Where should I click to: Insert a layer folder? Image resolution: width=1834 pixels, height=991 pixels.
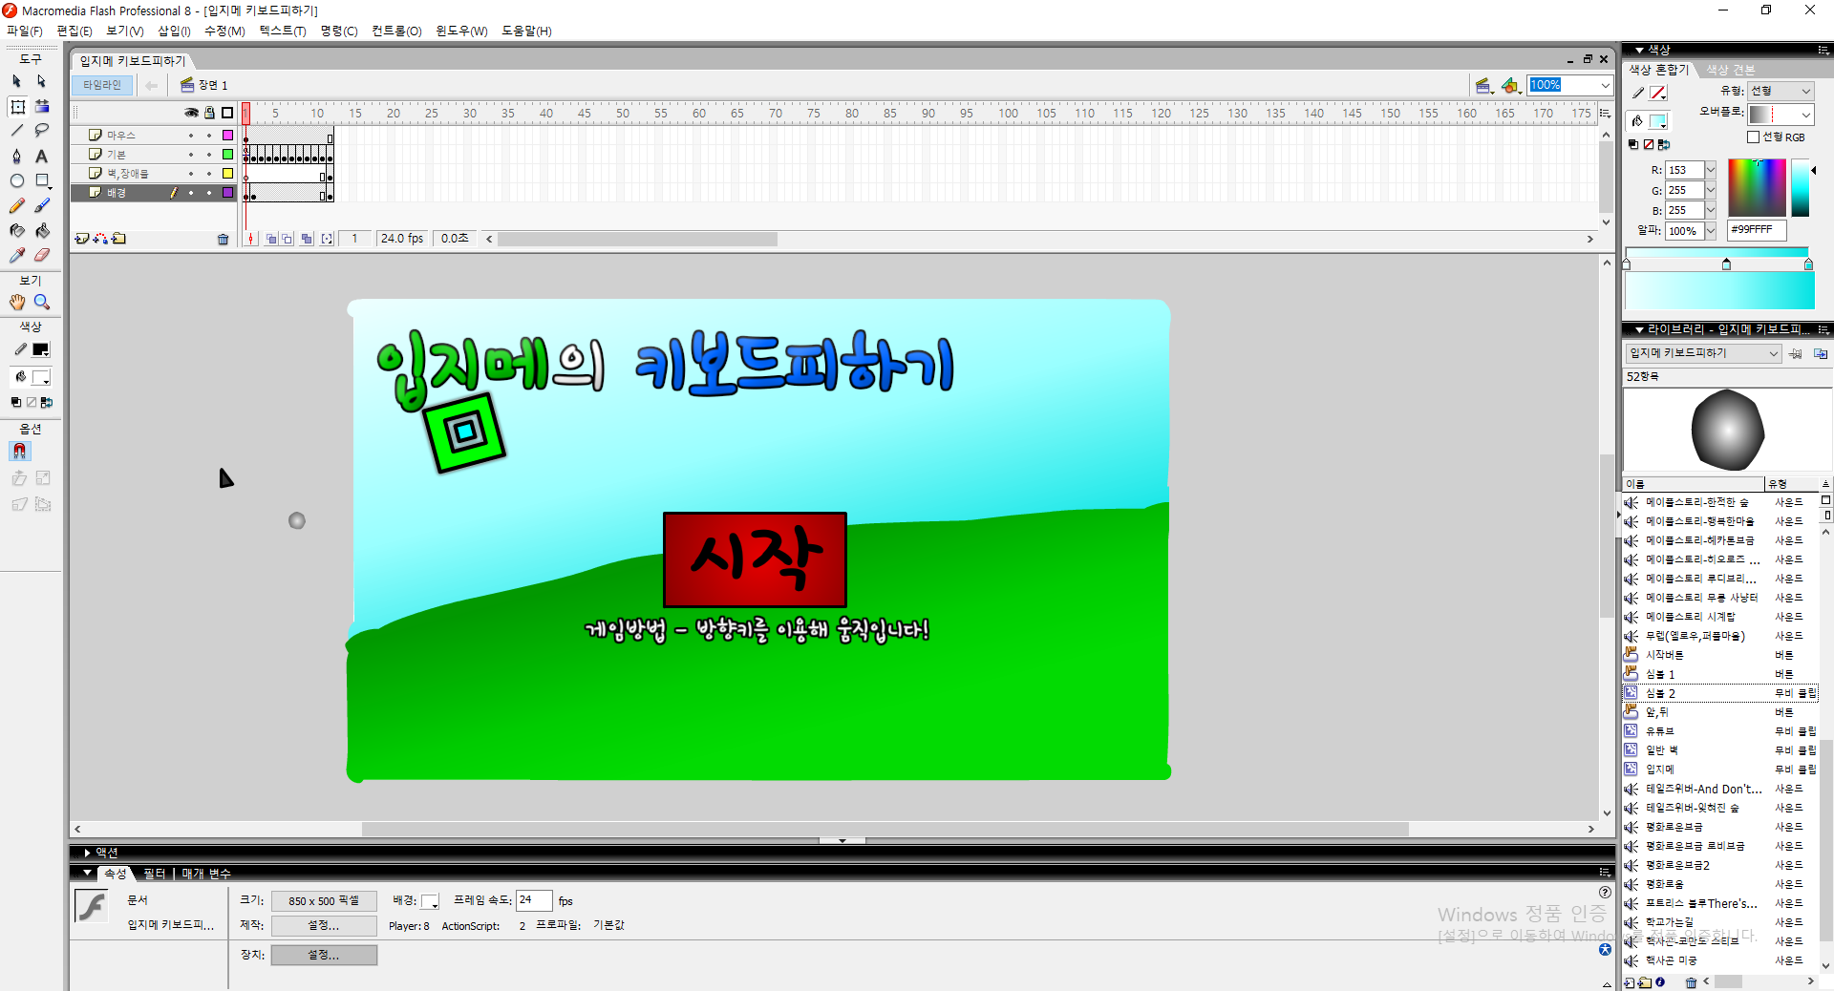tap(118, 239)
